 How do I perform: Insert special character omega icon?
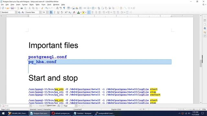click(x=93, y=8)
